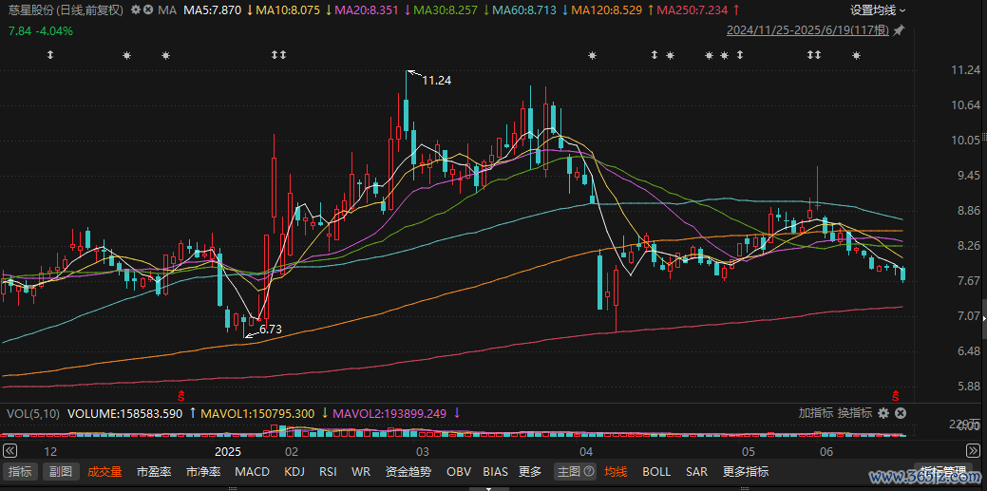Open 更多 sub-chart indicators dropdown
987x491 pixels.
click(x=530, y=471)
